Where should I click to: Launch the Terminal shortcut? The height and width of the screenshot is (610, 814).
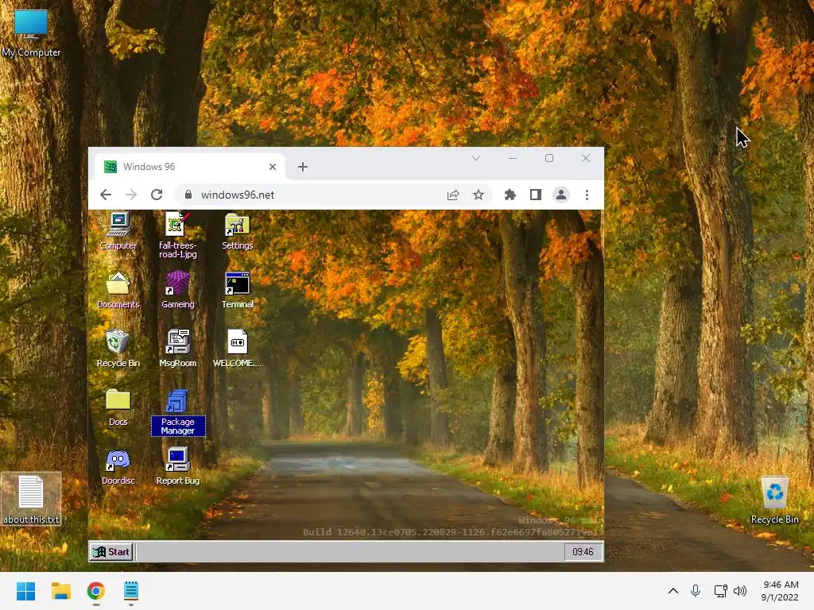(237, 290)
